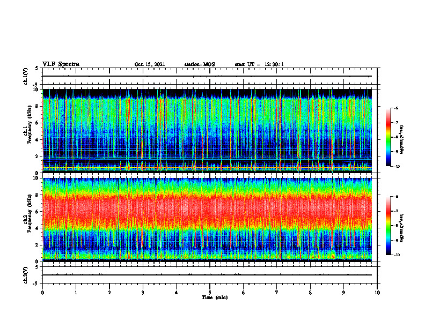Click time axis tick label "2"
This screenshot has width=425, height=328.
click(109, 293)
